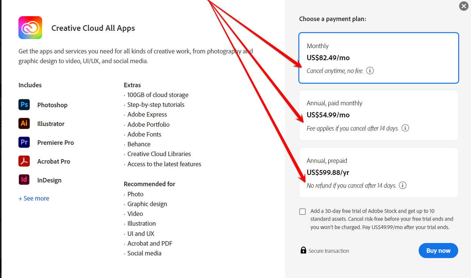Image resolution: width=471 pixels, height=278 pixels.
Task: Click the secure transaction lock icon
Action: point(303,250)
